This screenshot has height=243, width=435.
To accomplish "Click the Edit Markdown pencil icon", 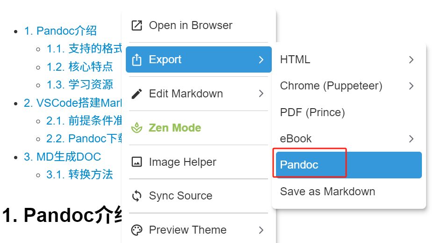I will [x=137, y=94].
